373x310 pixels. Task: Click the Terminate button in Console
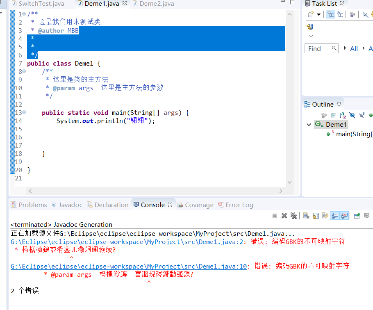[x=275, y=216]
